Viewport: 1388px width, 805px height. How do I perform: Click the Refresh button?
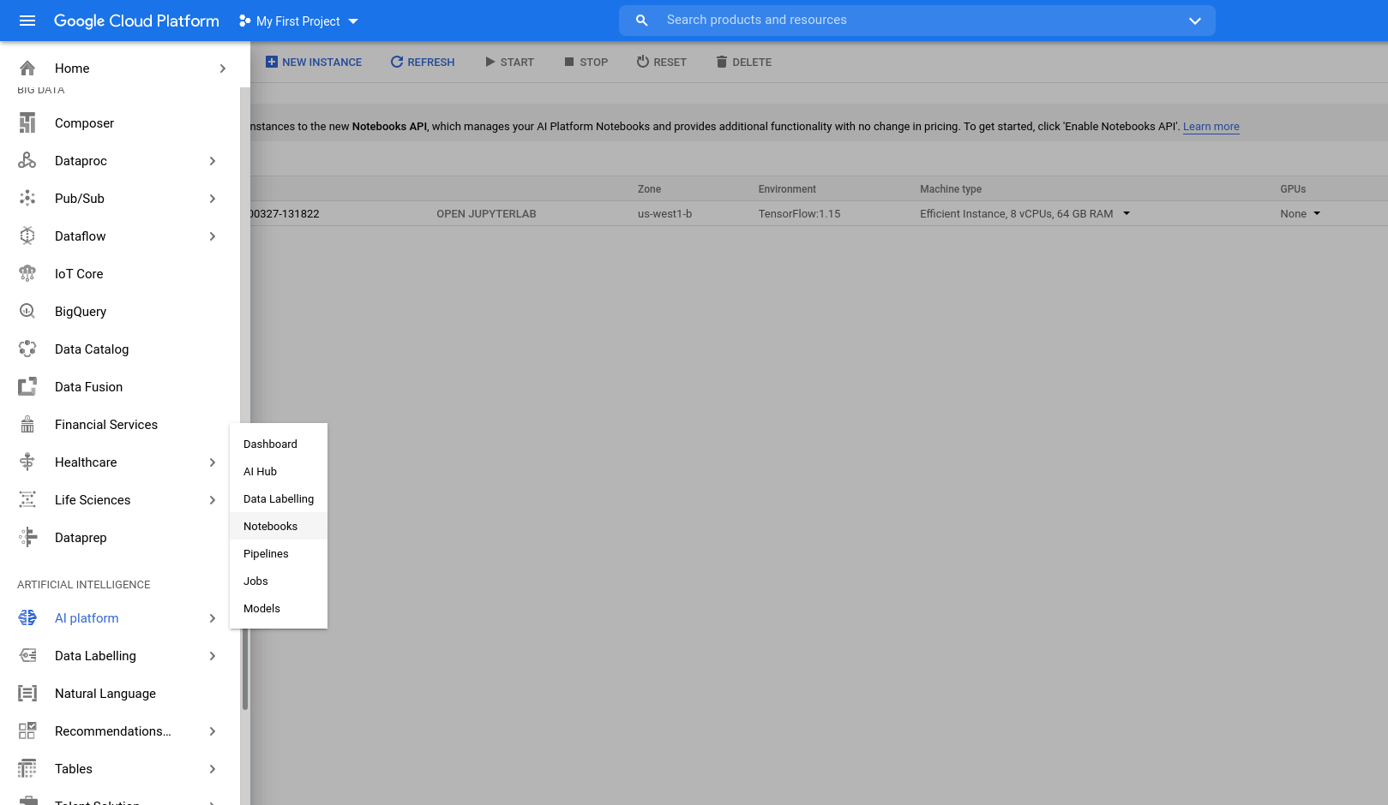423,62
